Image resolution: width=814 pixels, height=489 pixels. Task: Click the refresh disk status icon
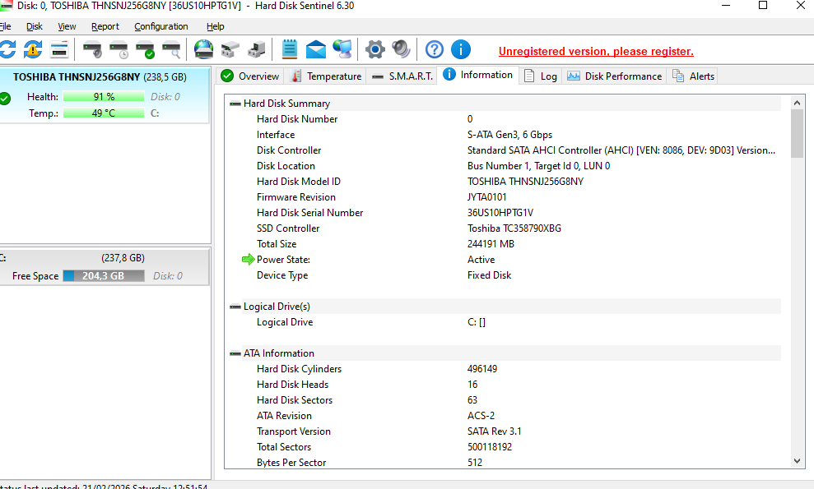coord(7,49)
